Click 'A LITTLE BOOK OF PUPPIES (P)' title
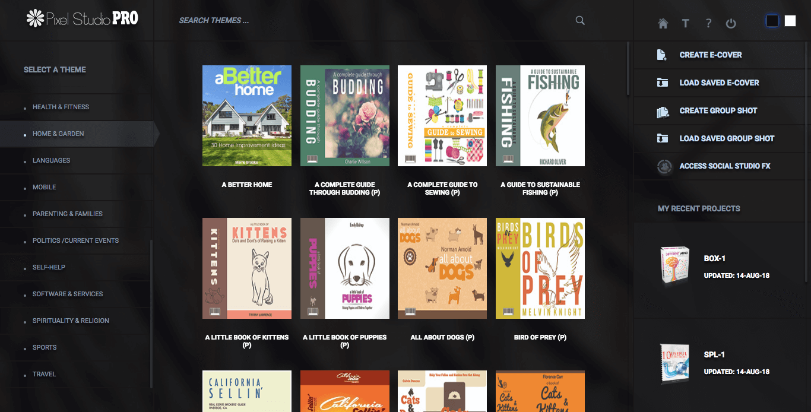811x412 pixels. tap(345, 341)
